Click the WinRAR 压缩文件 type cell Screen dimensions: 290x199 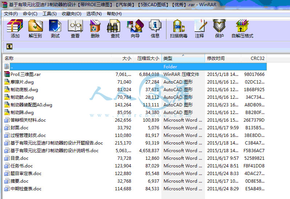click(x=181, y=74)
